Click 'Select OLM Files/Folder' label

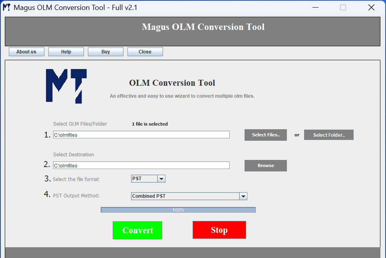click(80, 124)
